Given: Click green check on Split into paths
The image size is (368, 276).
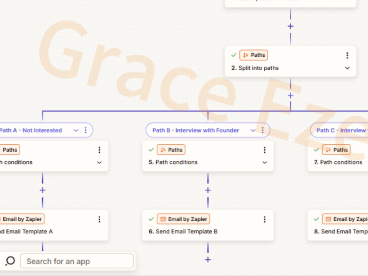Looking at the screenshot, I should (234, 55).
